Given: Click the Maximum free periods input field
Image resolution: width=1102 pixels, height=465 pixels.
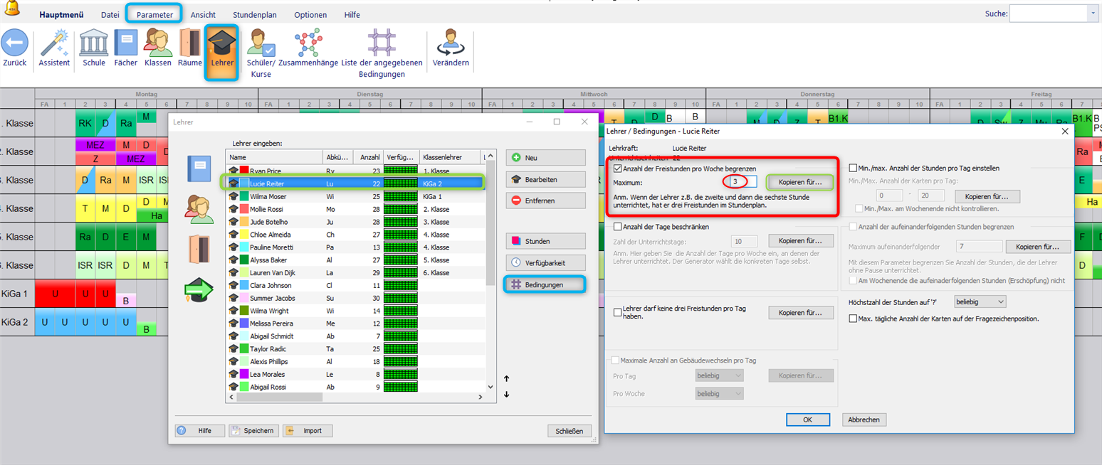Looking at the screenshot, I should pyautogui.click(x=739, y=183).
